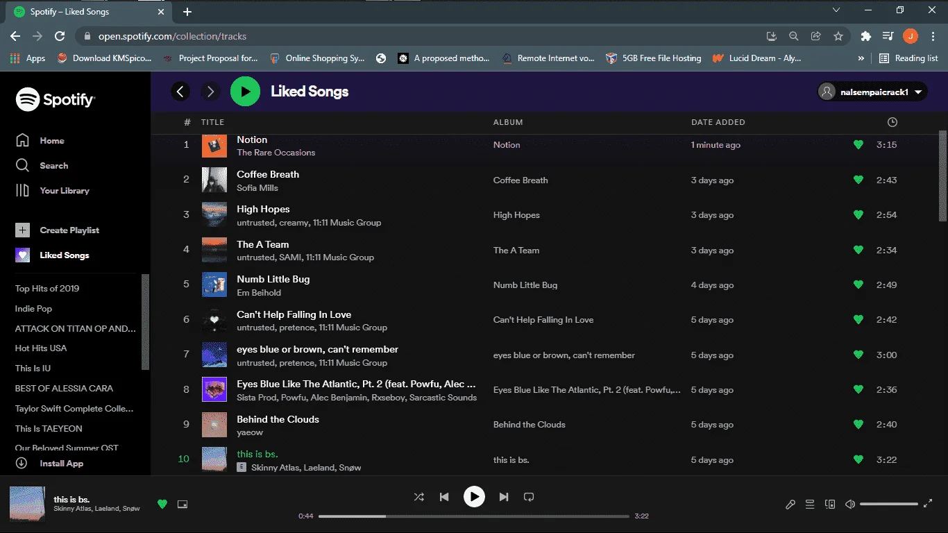948x533 pixels.
Task: Click the now-playing album art thumbnail
Action: (28, 505)
